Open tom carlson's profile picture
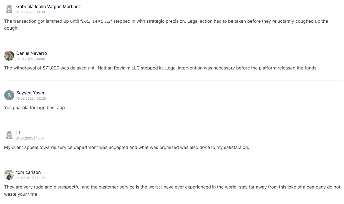This screenshot has height=204, width=344. pyautogui.click(x=9, y=175)
